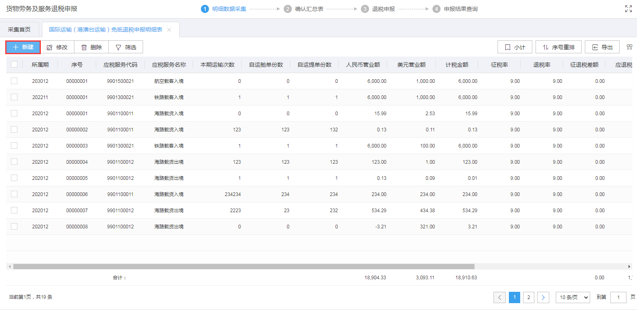
Task: Click the horizontal scrollbar under the table
Action: pyautogui.click(x=243, y=266)
